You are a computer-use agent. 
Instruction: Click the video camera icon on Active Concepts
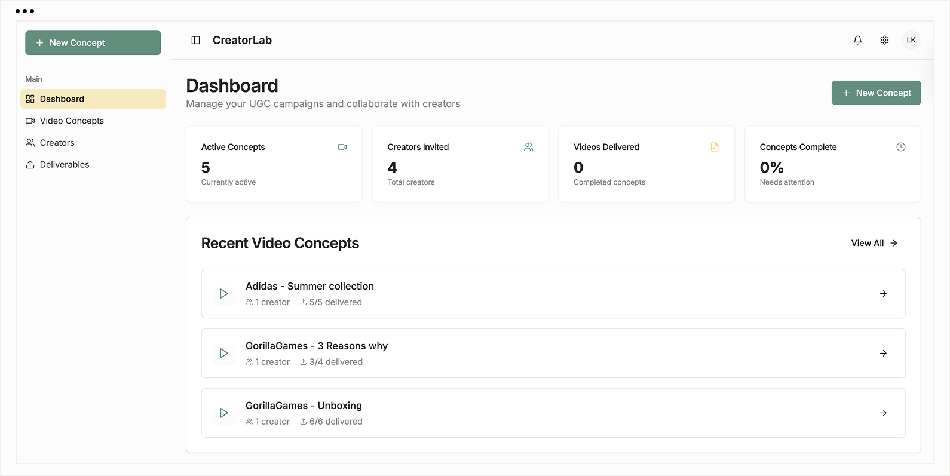tap(342, 147)
